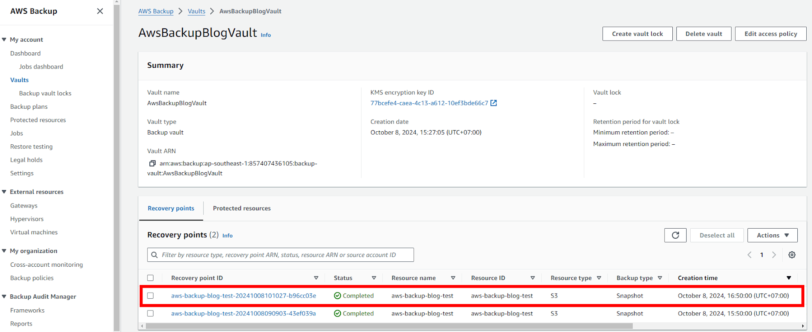Switch to the Protected resources tab

(x=242, y=208)
